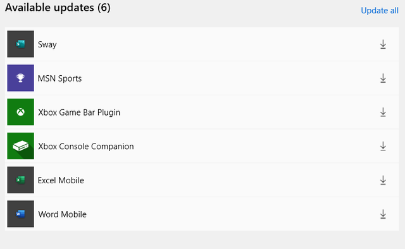The height and width of the screenshot is (249, 405).
Task: Download the Xbox Console Companion update
Action: tap(383, 146)
